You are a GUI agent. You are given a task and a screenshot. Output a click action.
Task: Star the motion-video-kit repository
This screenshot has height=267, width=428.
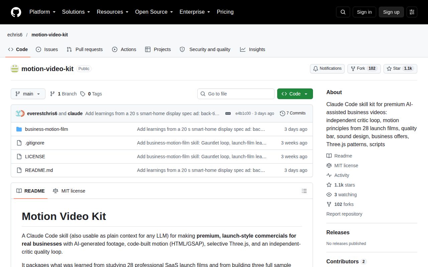(400, 69)
